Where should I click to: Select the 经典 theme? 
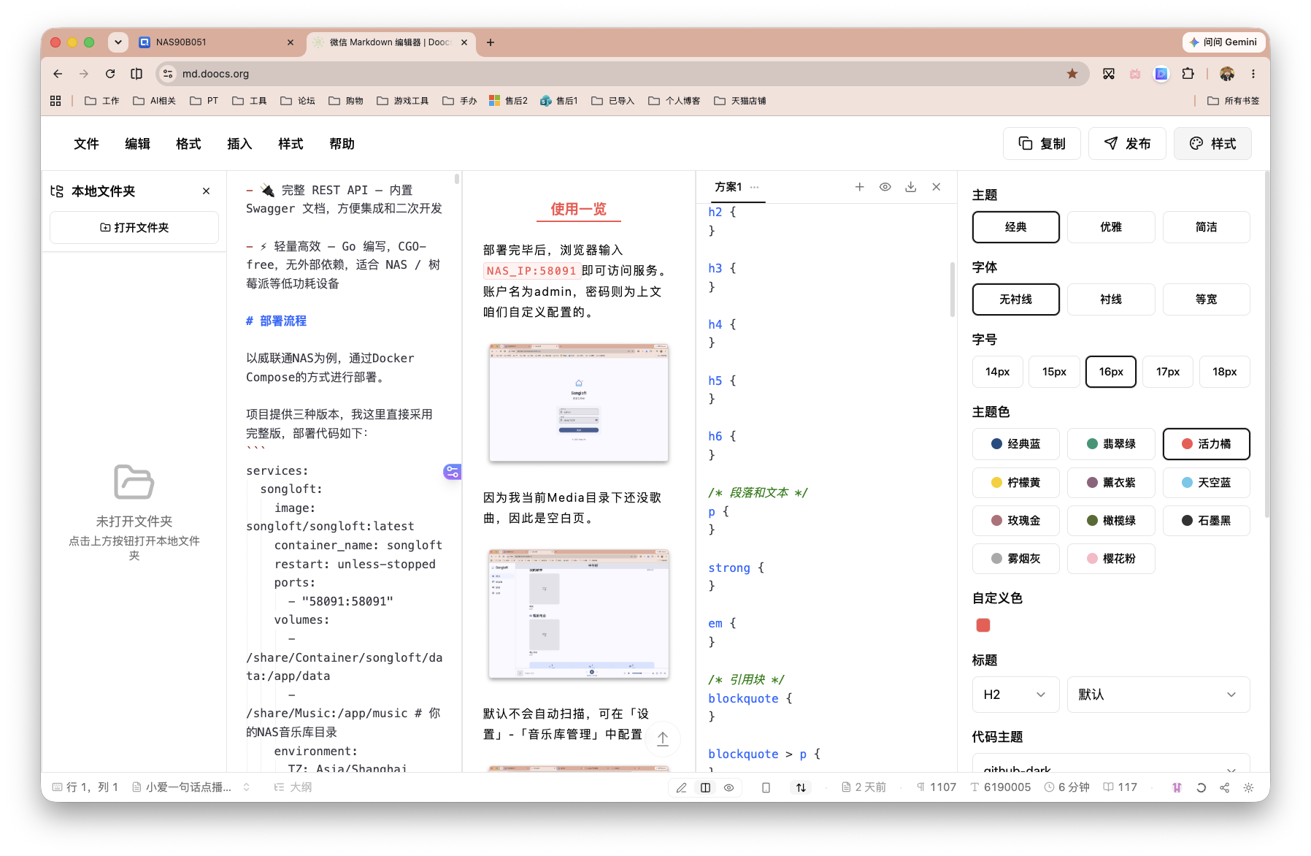click(x=1016, y=227)
